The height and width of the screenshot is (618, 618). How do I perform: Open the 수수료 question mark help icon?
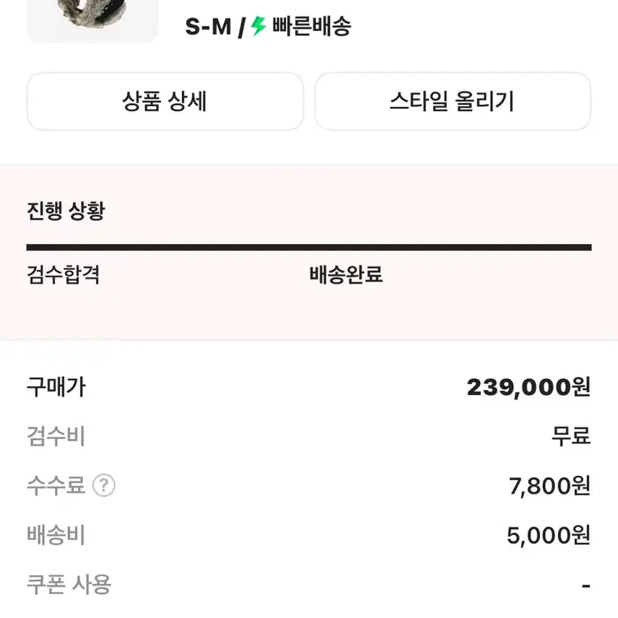tap(104, 486)
